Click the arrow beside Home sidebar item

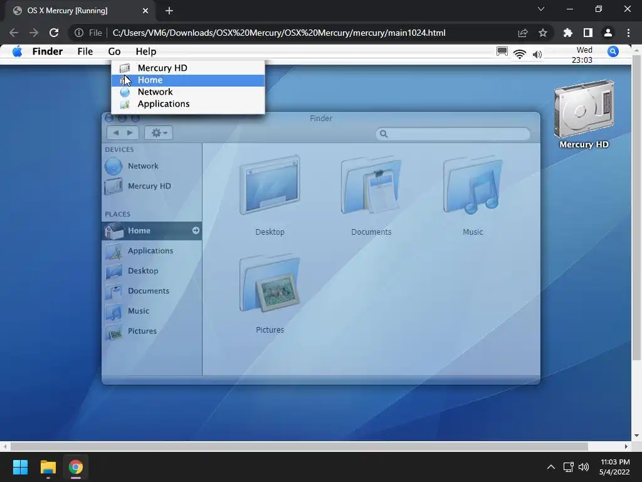click(196, 231)
